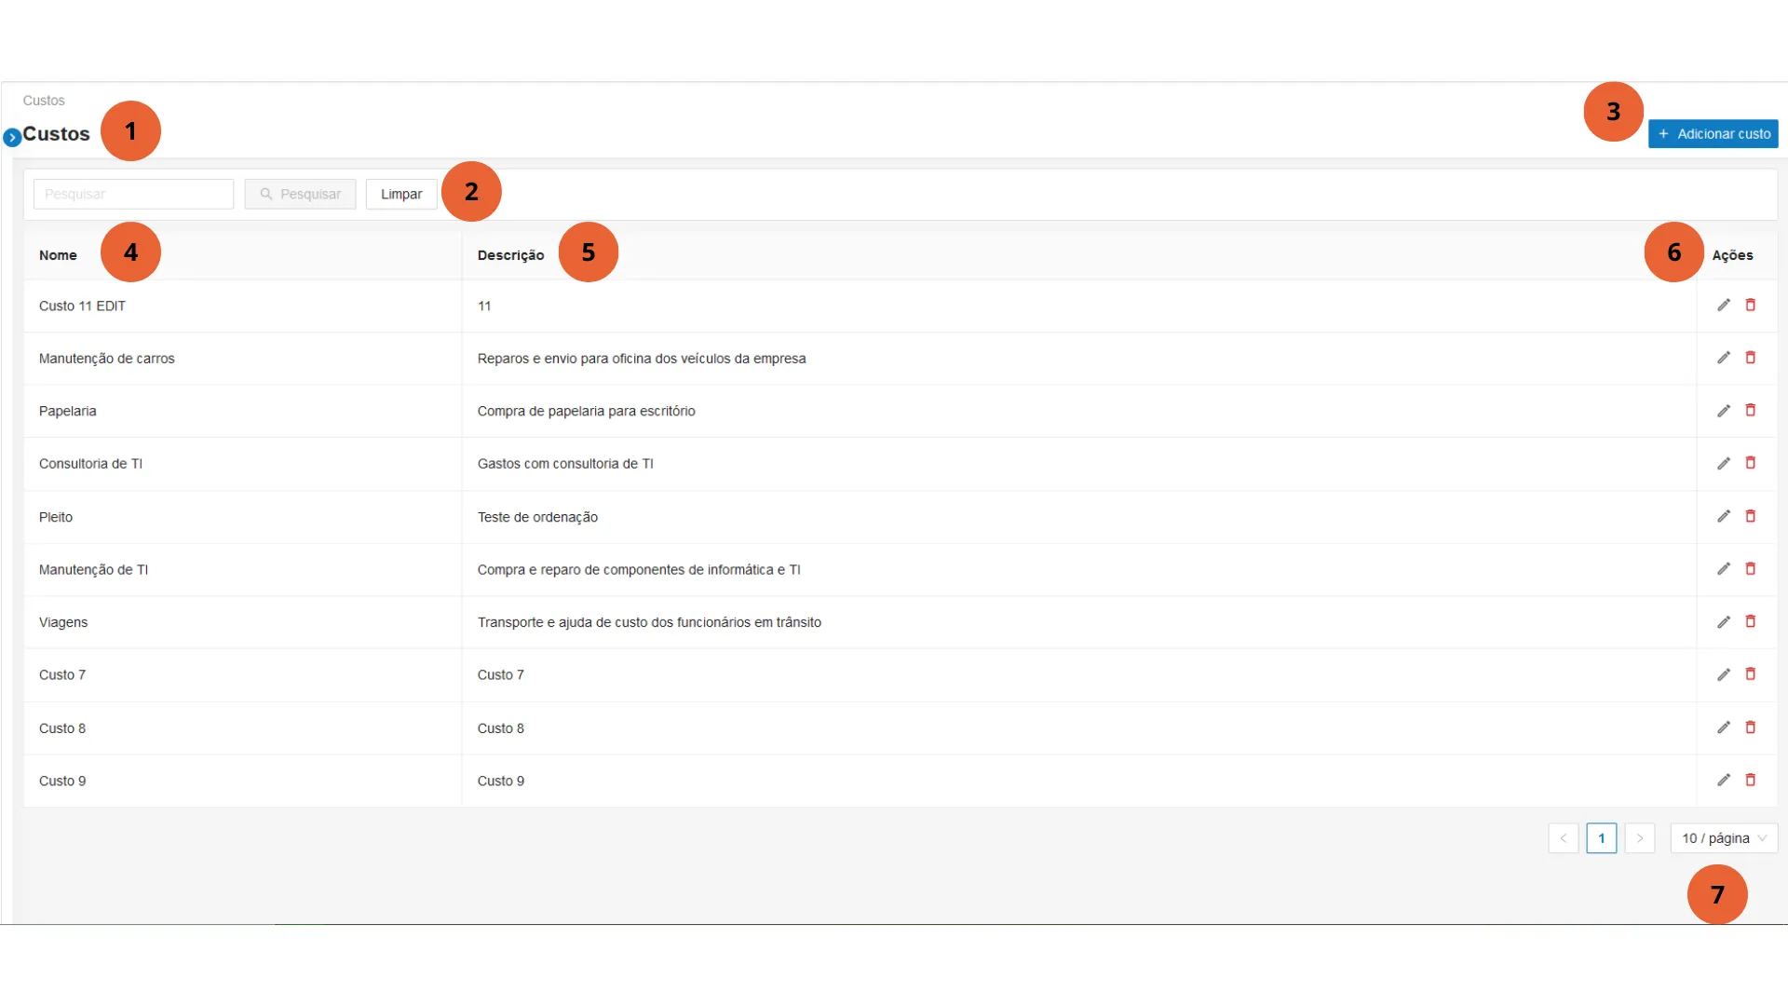Clear filters with the Limpar button
This screenshot has width=1788, height=1006.
(x=401, y=194)
